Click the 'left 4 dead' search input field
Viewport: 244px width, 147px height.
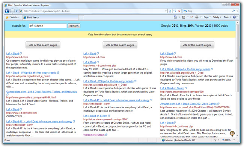tap(48, 26)
